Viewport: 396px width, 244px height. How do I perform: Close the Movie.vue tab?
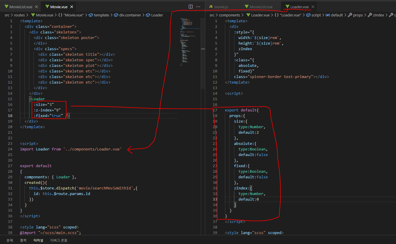point(72,6)
